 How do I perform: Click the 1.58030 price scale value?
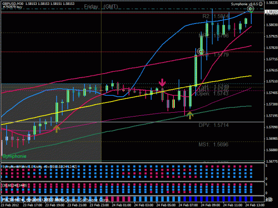click(x=272, y=25)
